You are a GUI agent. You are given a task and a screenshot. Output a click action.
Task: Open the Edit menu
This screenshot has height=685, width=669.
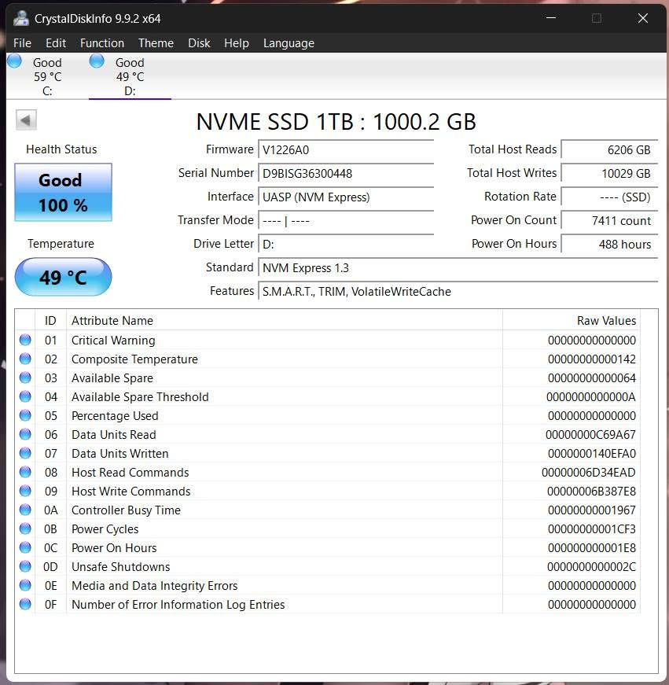(x=56, y=43)
